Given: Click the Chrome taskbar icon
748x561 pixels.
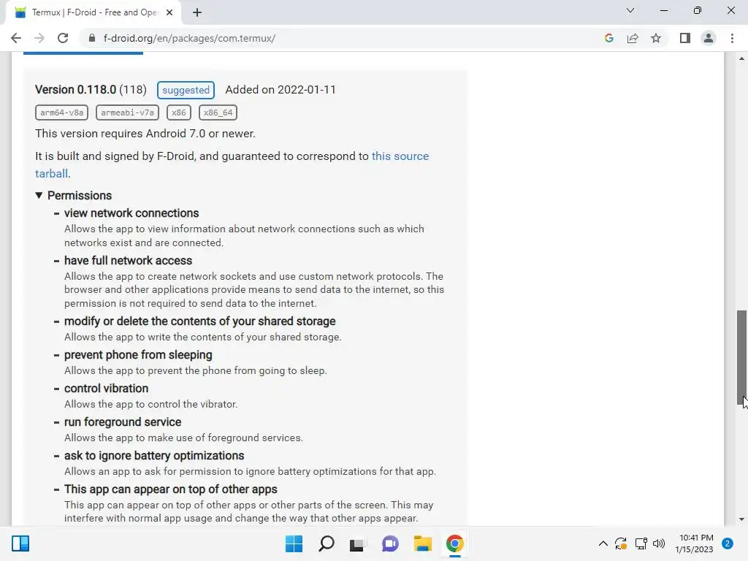Looking at the screenshot, I should (454, 543).
